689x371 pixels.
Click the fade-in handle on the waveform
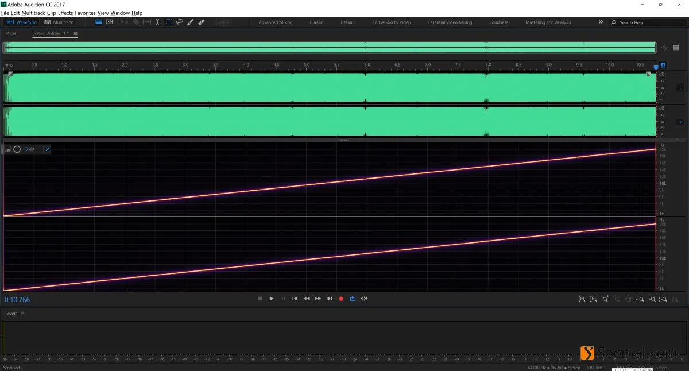(10, 74)
